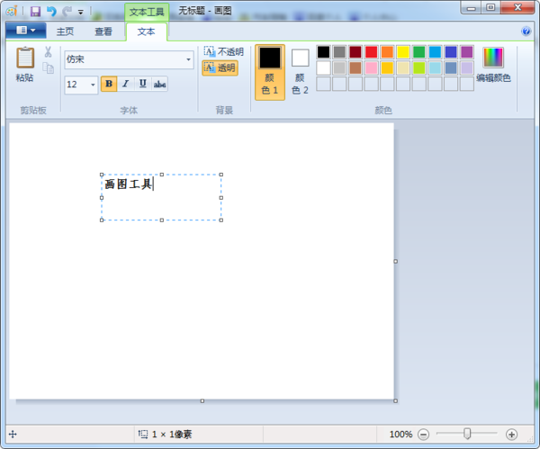Click the text box top-middle resize handle
Screen dimensions: 540x449
click(x=162, y=175)
